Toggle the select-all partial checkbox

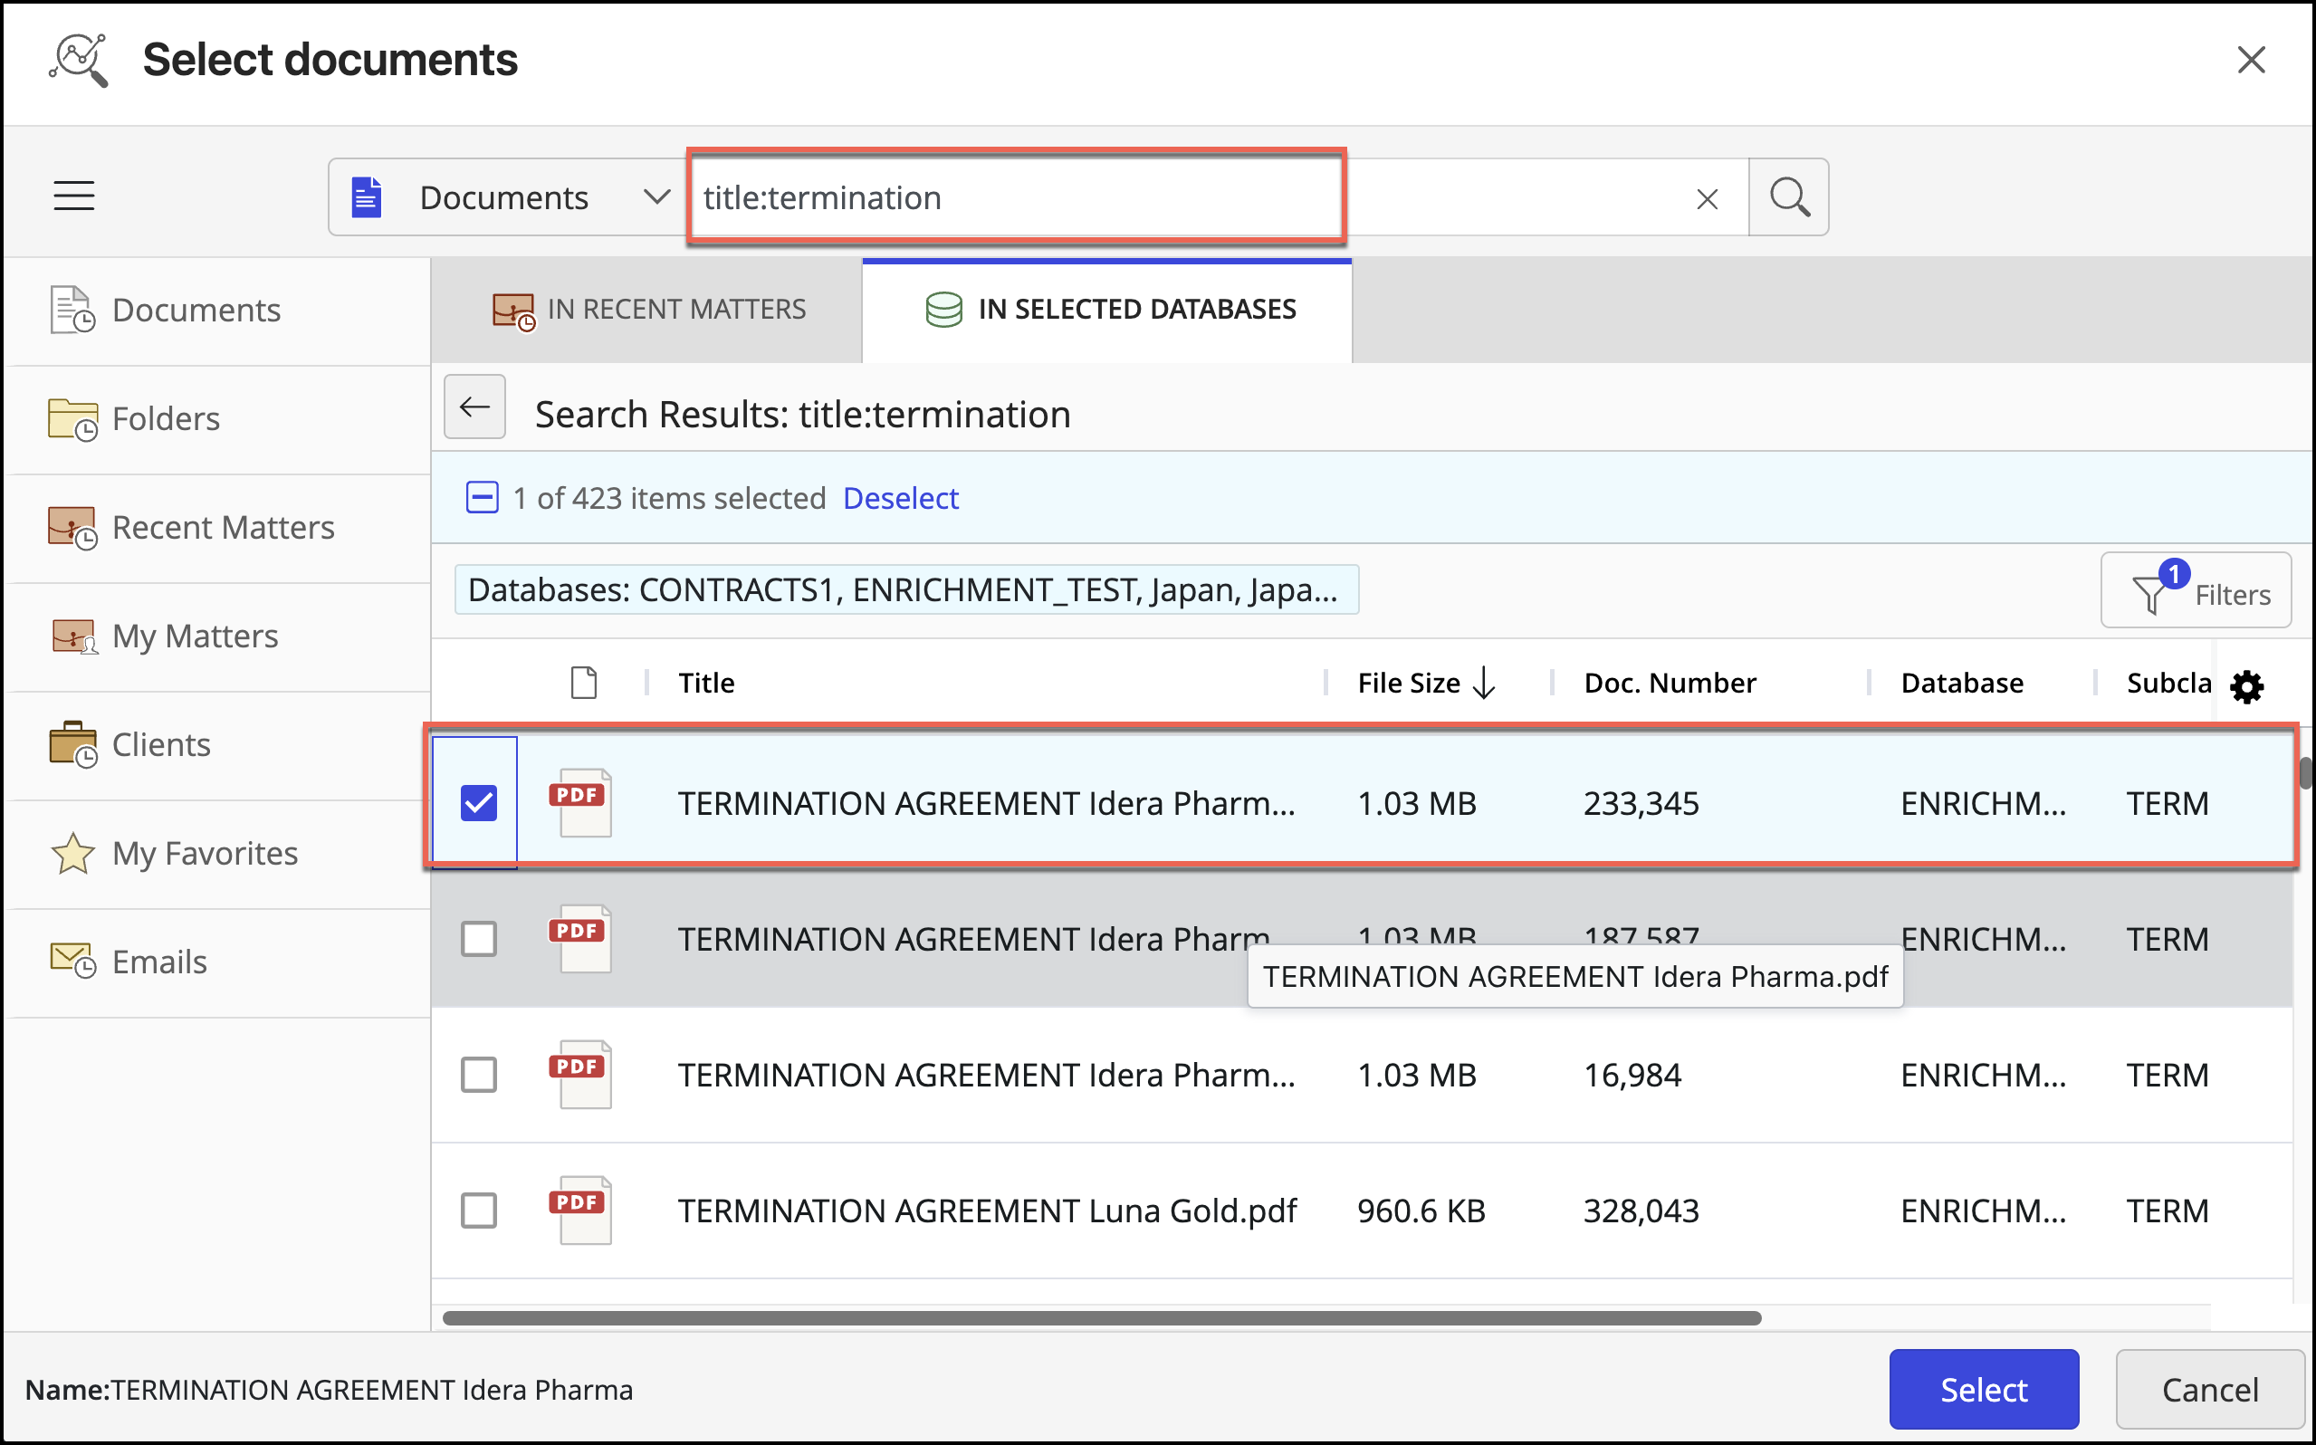[482, 498]
